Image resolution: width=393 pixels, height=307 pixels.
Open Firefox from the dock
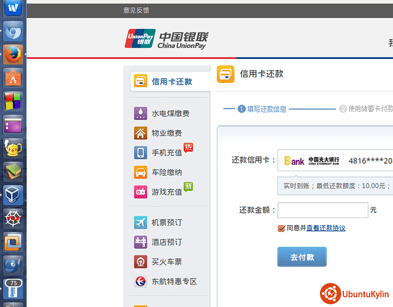(13, 55)
